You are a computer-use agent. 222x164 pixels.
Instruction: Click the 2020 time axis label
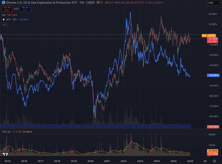(90, 161)
